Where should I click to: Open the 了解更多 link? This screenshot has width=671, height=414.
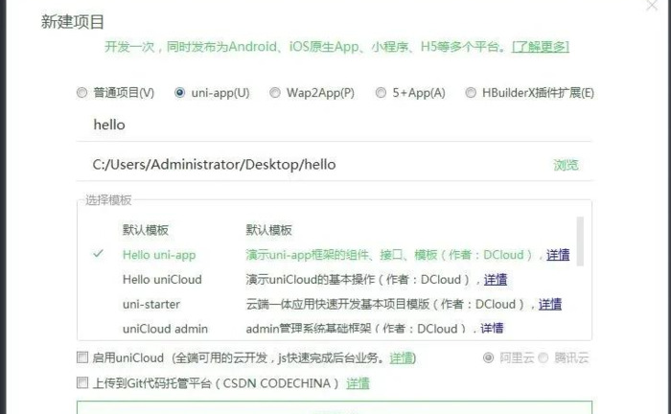pos(540,46)
